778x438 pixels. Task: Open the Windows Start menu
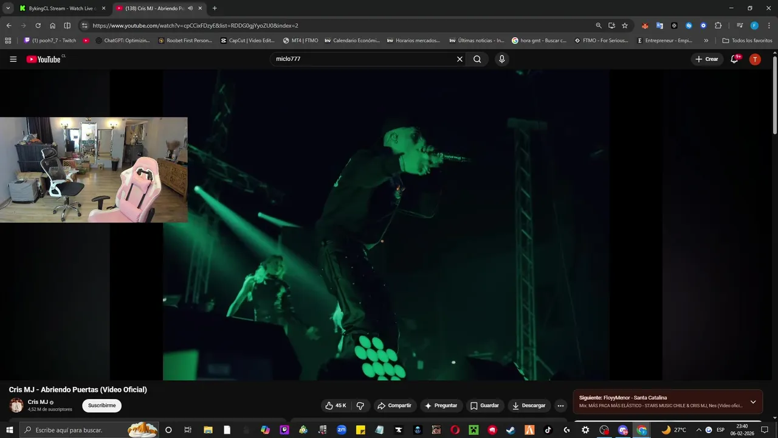(9, 430)
